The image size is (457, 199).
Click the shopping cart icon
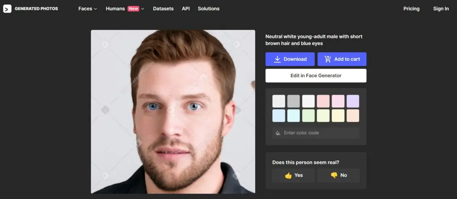(328, 59)
